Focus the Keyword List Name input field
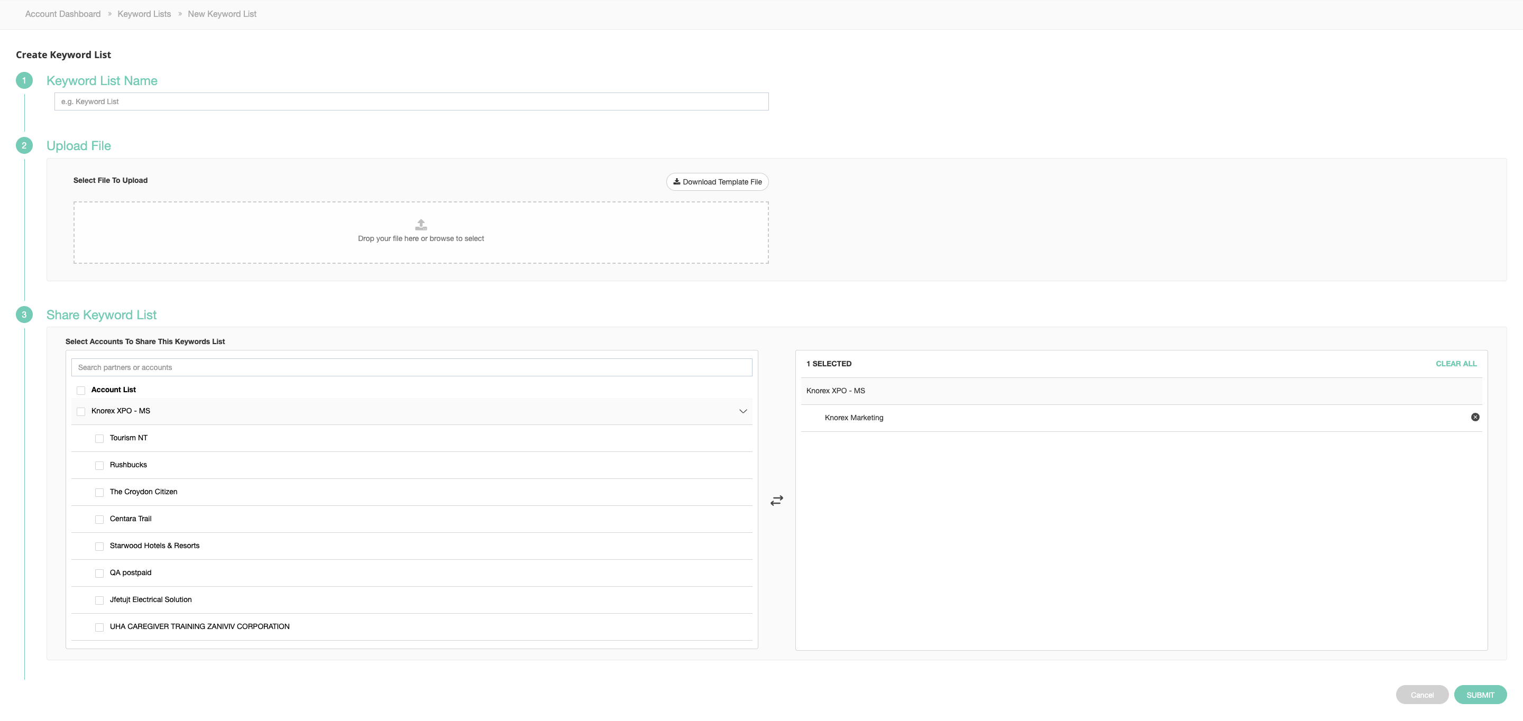 [x=411, y=101]
